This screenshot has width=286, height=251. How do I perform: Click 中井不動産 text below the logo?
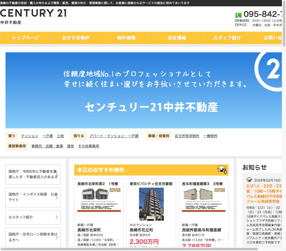(11, 22)
